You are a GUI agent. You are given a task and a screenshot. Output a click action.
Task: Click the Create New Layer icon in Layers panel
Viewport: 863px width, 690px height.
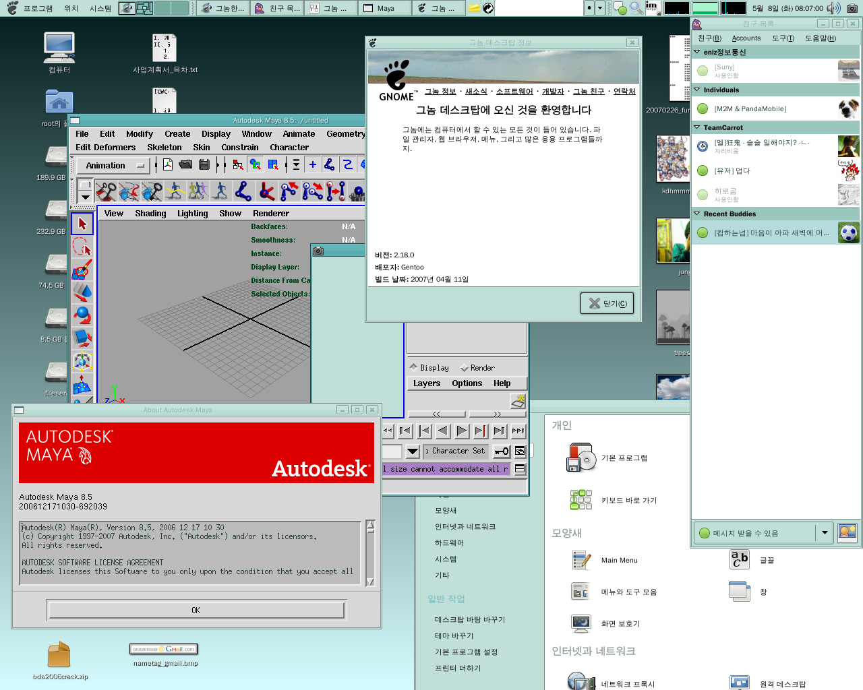pyautogui.click(x=517, y=402)
